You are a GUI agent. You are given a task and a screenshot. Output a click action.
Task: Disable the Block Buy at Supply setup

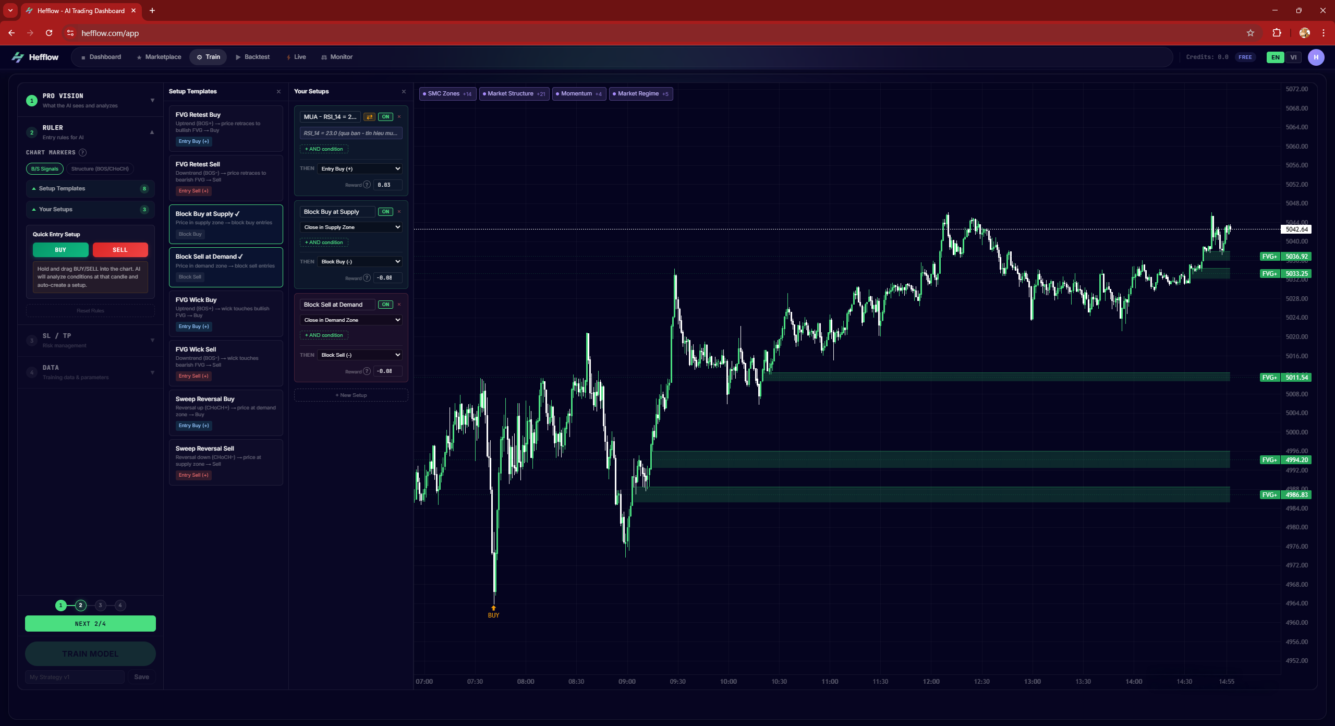tap(385, 212)
